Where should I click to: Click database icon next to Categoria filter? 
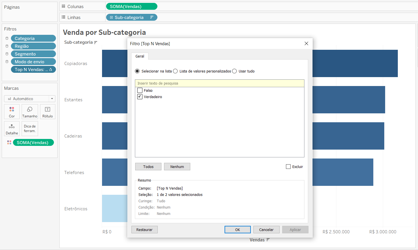7,38
